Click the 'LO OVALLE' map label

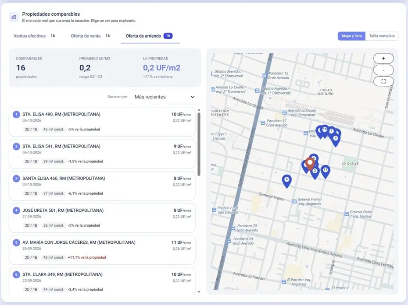tap(350, 164)
